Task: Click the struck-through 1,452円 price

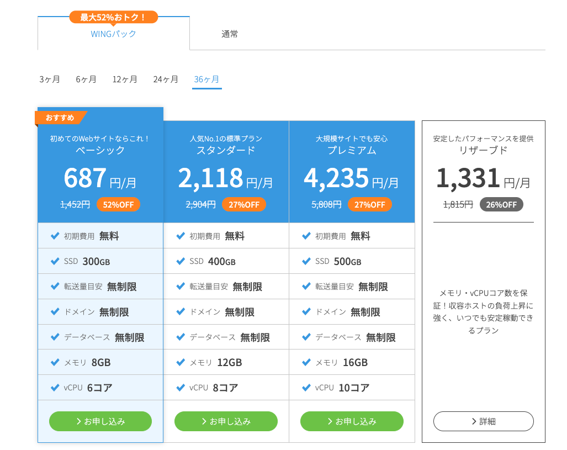Action: click(x=75, y=205)
